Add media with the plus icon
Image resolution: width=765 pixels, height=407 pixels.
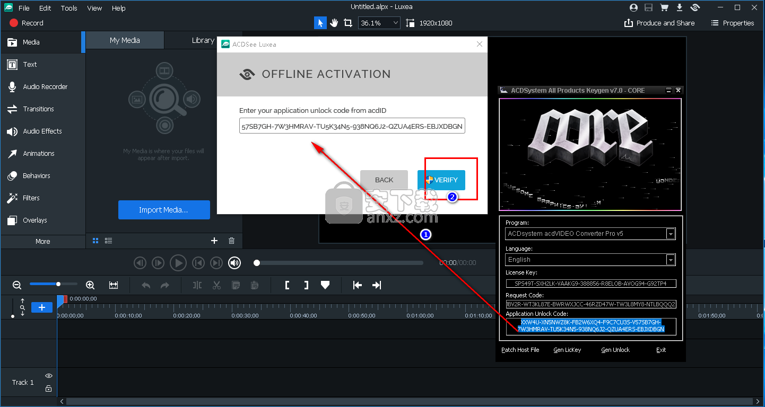(x=214, y=241)
